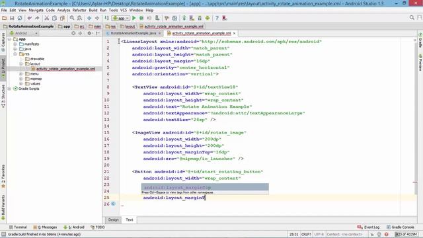Click the Open folder toolbar icon
423x238 pixels.
(x=5, y=18)
